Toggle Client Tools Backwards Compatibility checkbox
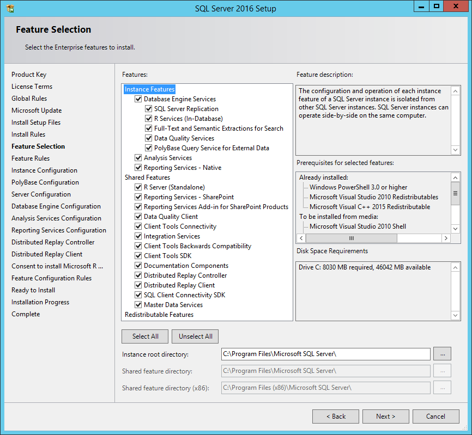 [x=138, y=246]
